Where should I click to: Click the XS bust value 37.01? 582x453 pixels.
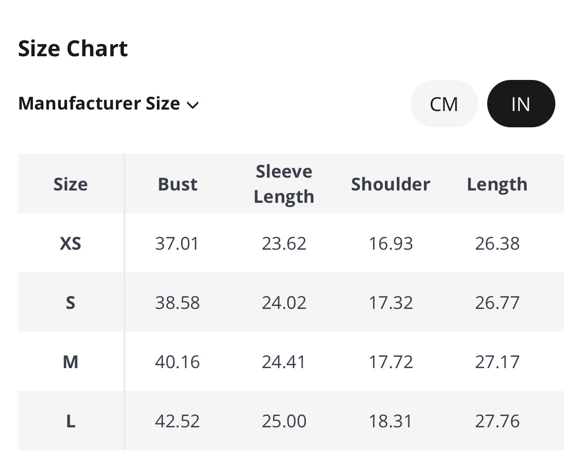(x=177, y=243)
